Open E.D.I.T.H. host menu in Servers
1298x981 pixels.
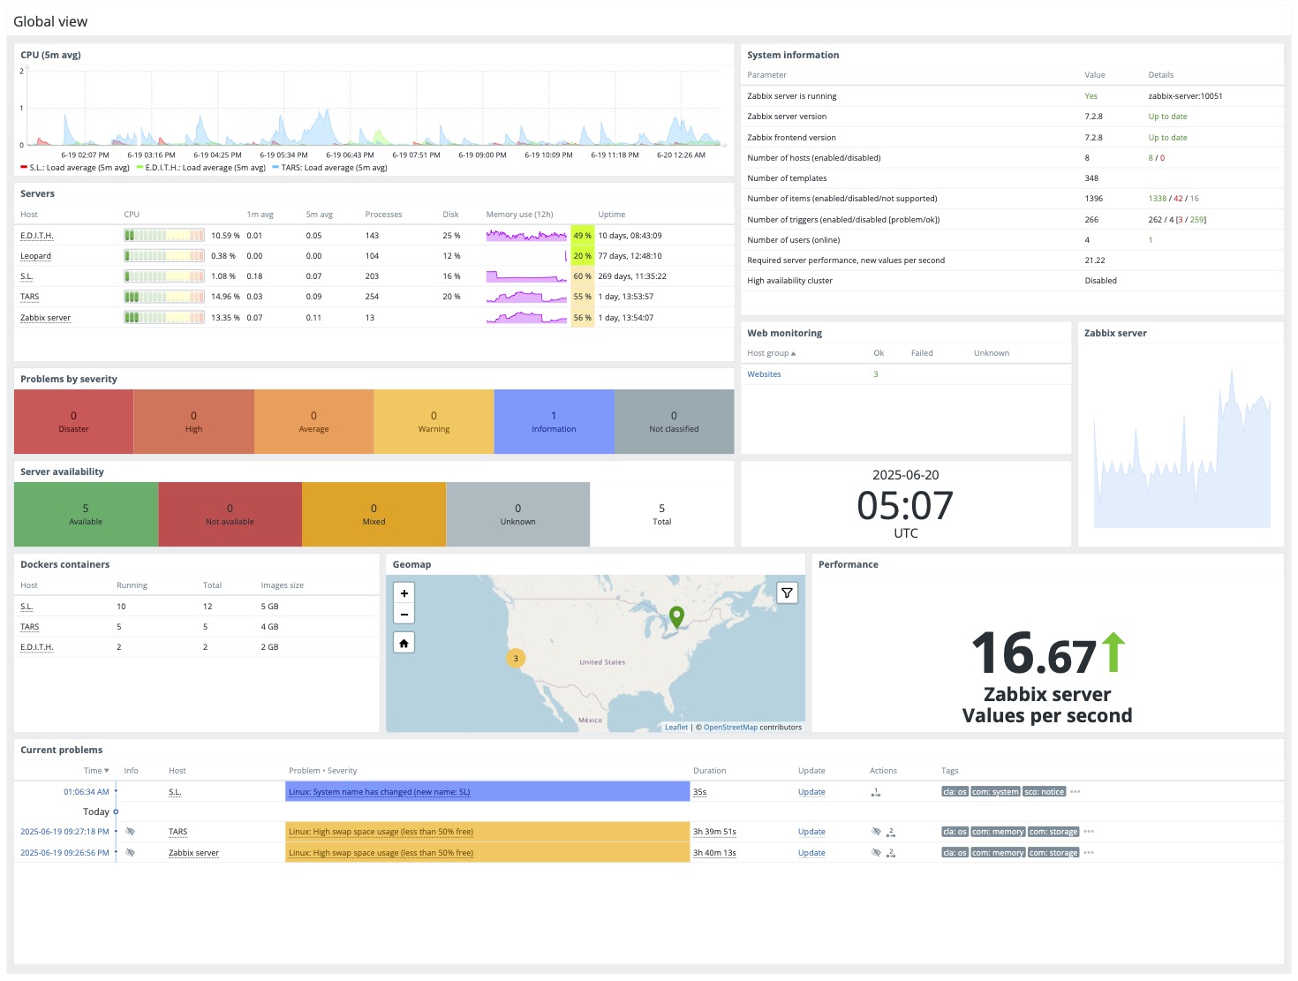click(37, 236)
